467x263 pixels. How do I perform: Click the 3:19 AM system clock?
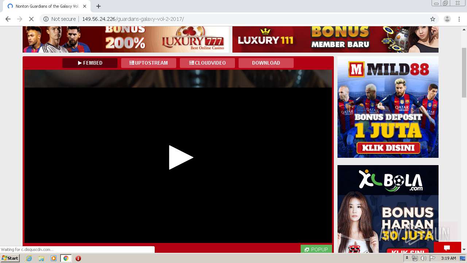coord(448,258)
